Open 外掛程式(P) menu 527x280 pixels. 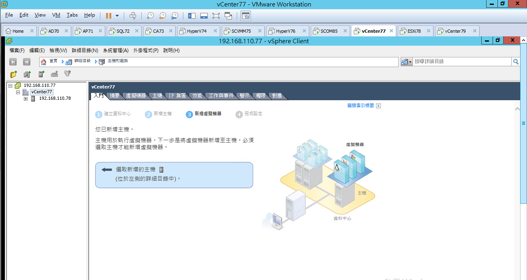point(146,51)
